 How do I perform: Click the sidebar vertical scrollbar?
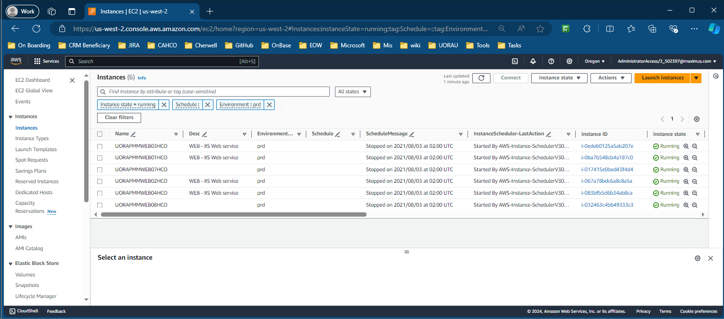pyautogui.click(x=86, y=141)
